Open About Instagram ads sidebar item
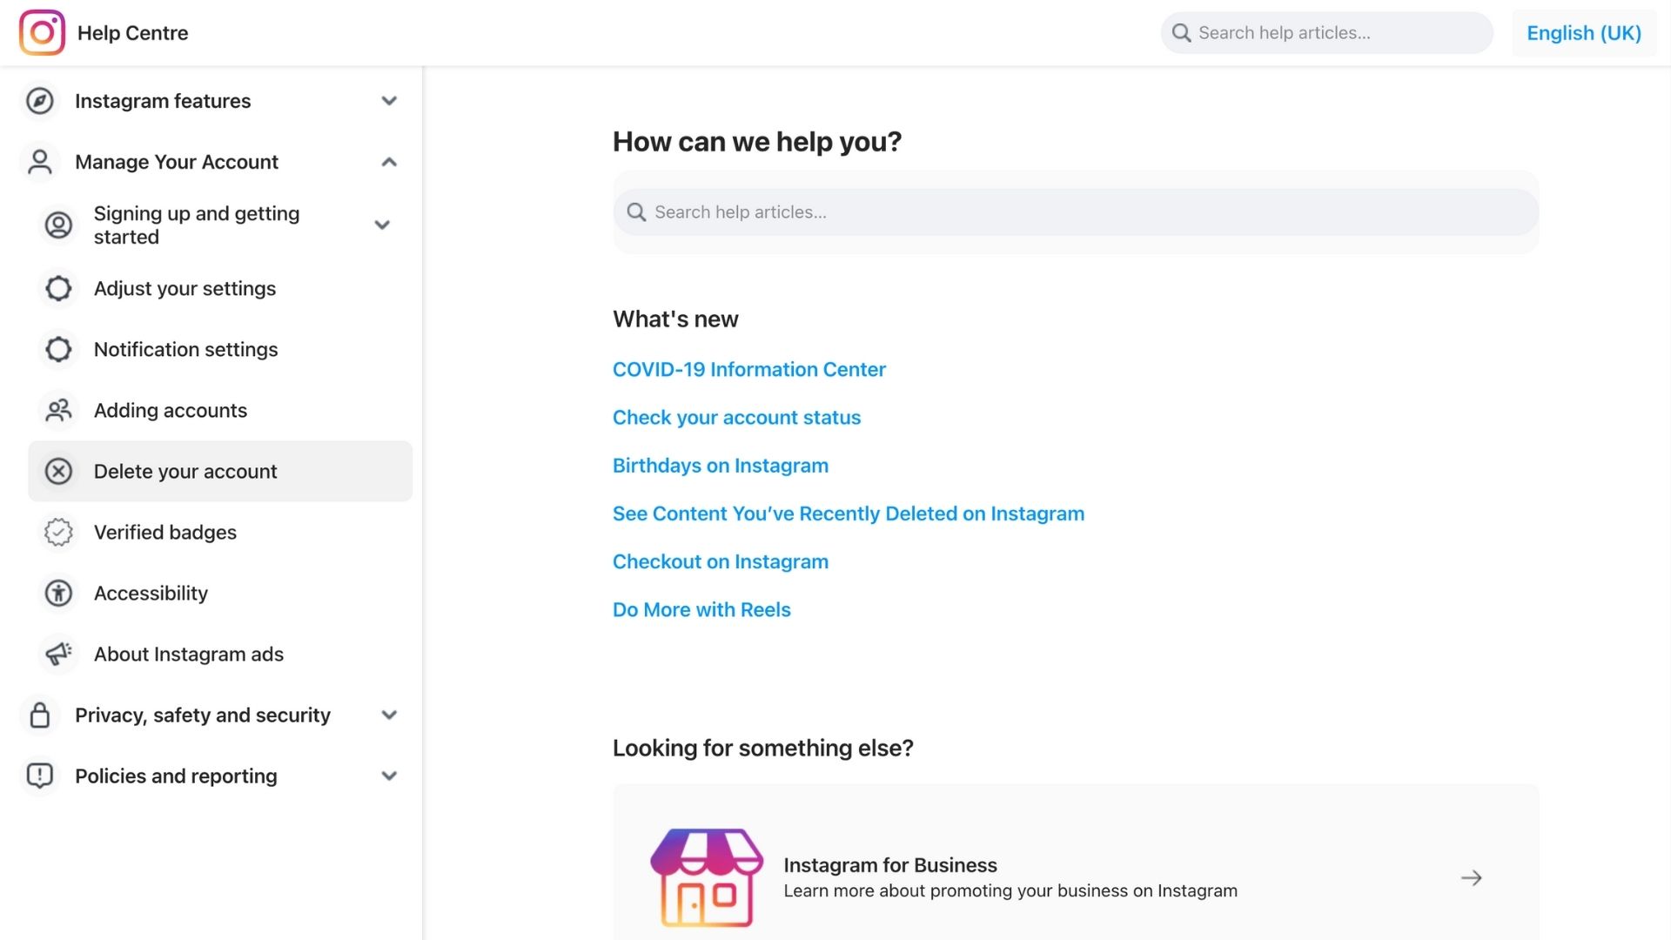 pos(220,654)
